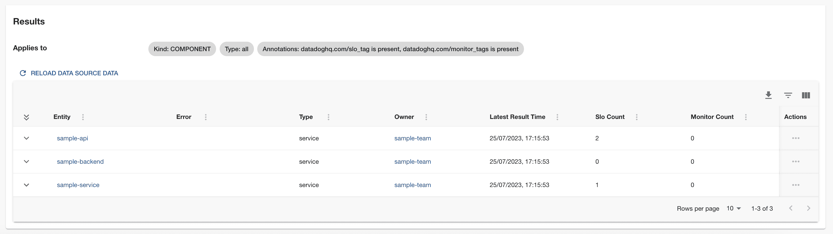Click the Actions column header
Viewport: 833px width, 234px height.
795,117
